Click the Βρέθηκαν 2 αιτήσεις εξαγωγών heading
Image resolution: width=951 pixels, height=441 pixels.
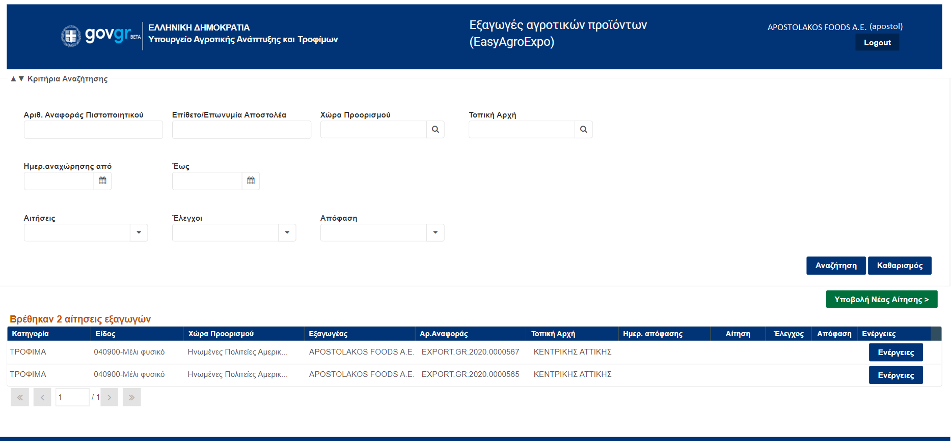[x=80, y=319]
